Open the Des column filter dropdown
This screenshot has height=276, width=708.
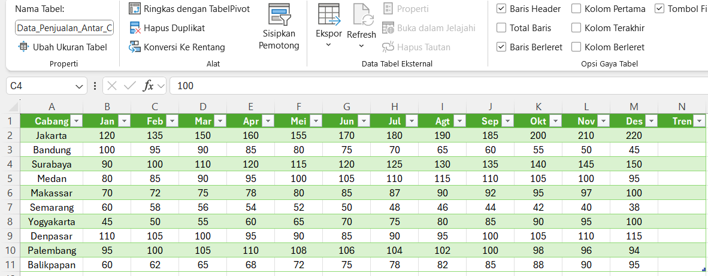650,122
